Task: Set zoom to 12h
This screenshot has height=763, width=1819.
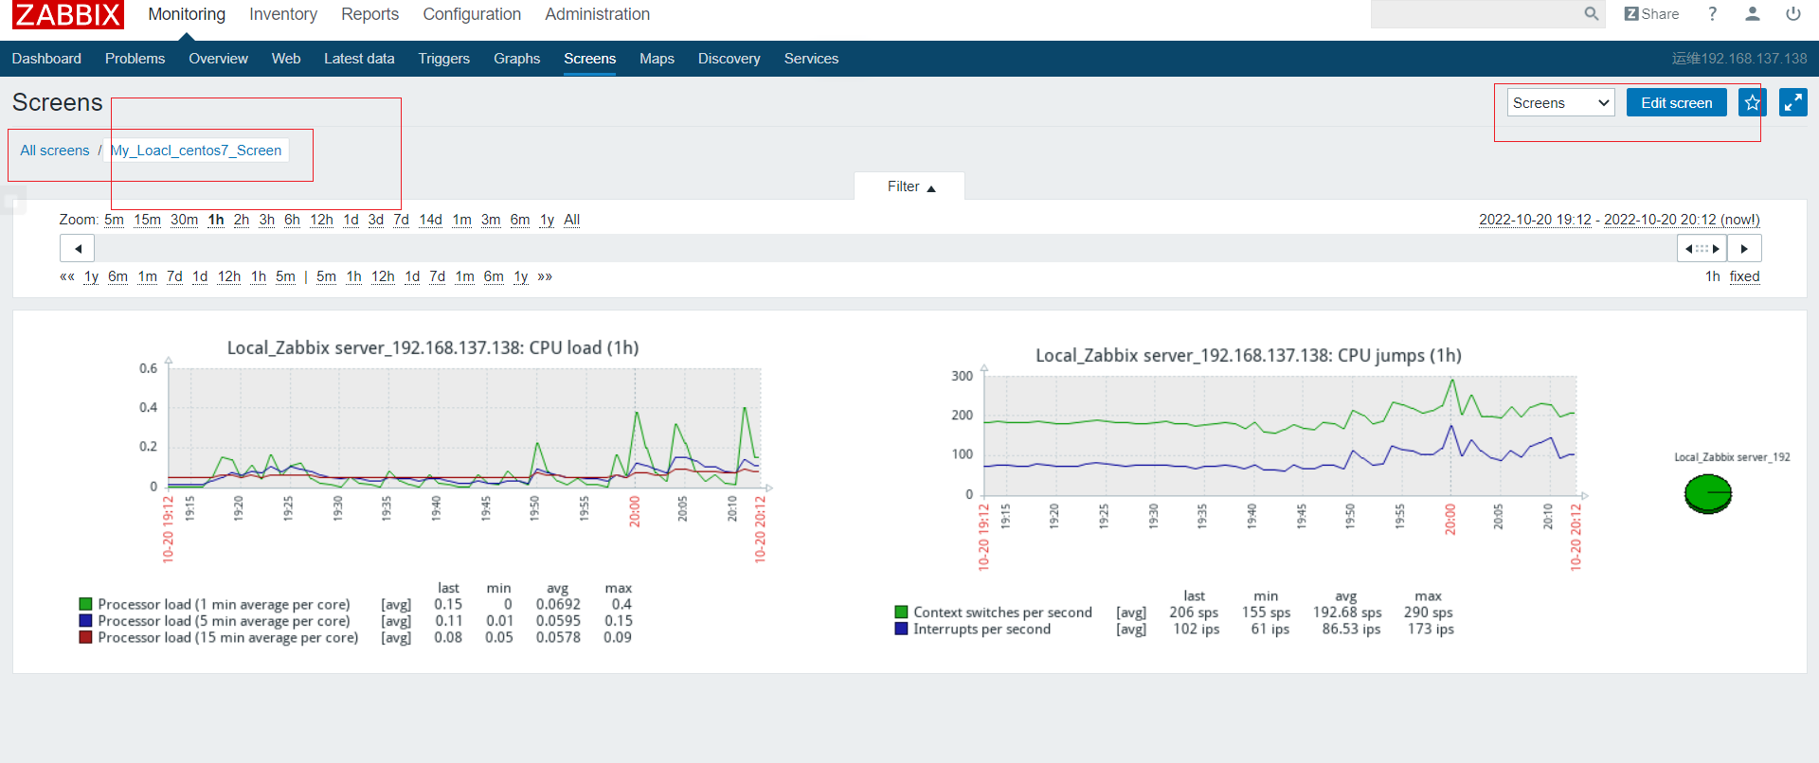Action: tap(321, 220)
